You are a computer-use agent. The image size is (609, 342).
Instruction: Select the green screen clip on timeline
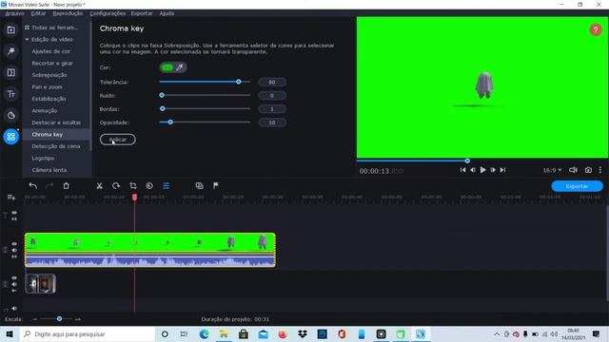pyautogui.click(x=150, y=250)
